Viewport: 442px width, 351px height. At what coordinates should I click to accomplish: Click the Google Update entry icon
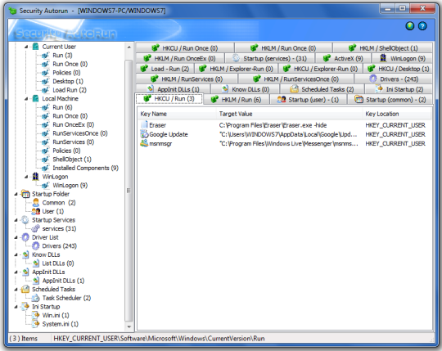[144, 134]
